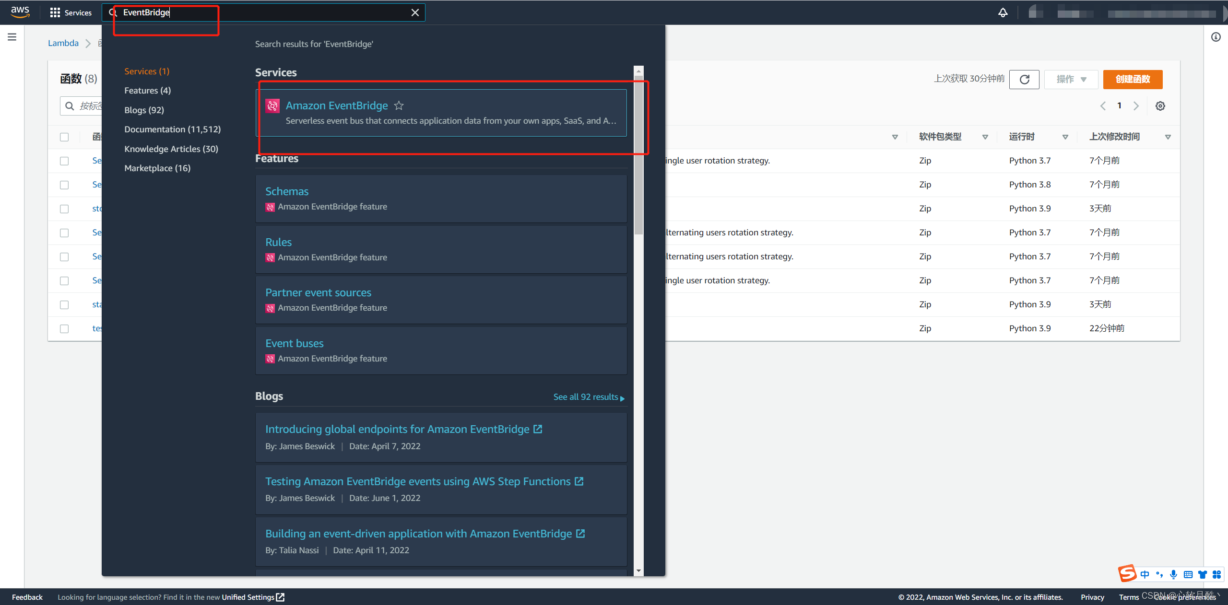Sort by 运行时 column arrow
The width and height of the screenshot is (1228, 605).
point(1065,137)
